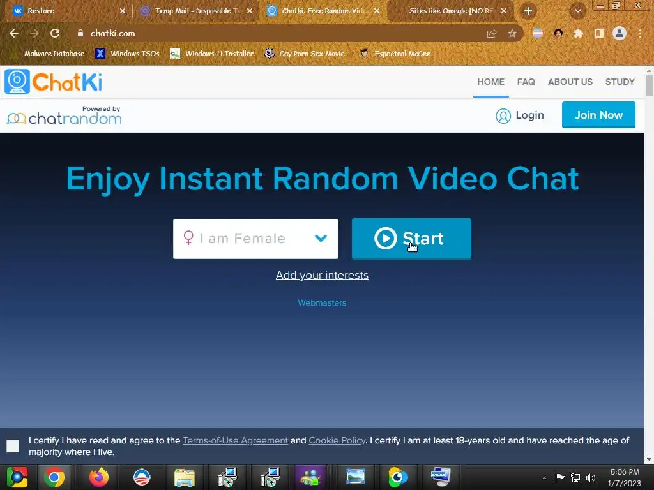This screenshot has width=654, height=490.
Task: Click the computer keyboard taskbar icon
Action: tap(441, 477)
